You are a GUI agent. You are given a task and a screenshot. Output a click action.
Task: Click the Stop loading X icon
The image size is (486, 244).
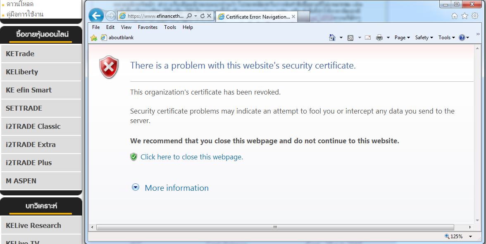(209, 16)
